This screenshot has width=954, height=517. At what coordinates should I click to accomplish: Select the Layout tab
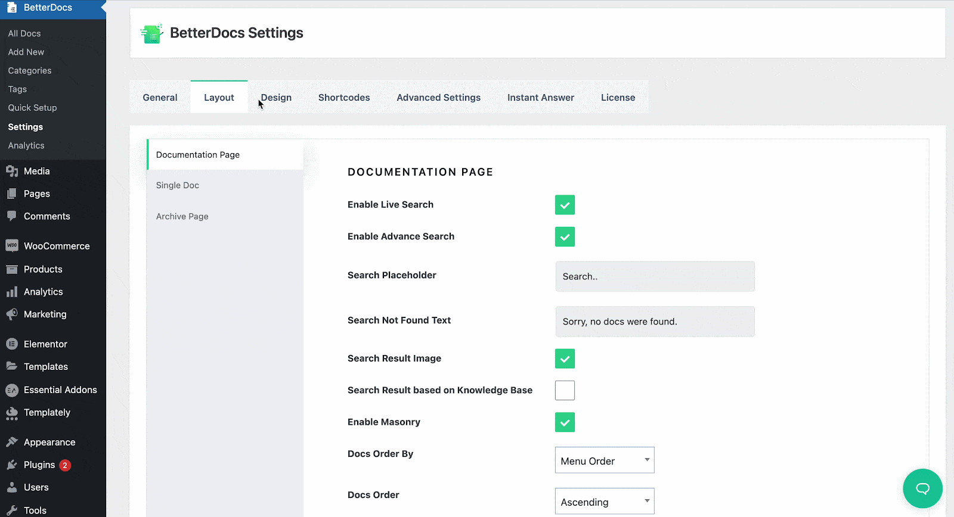pos(219,97)
